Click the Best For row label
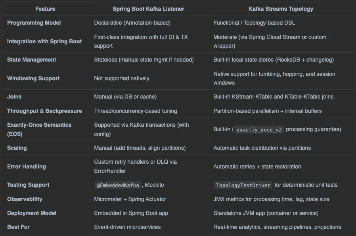This screenshot has height=236, width=356. (x=18, y=227)
